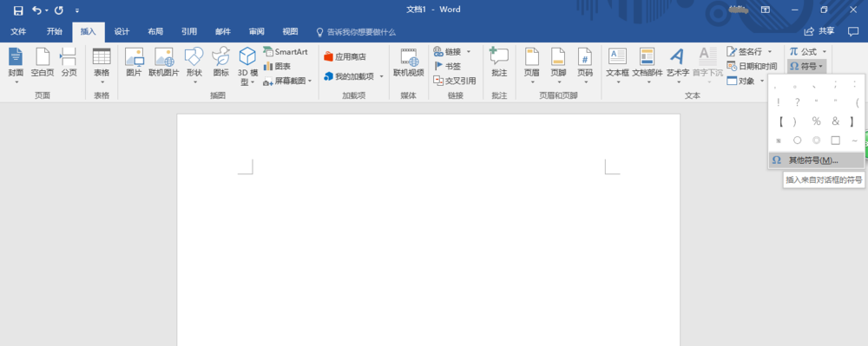This screenshot has width=868, height=346.
Task: Insert a chart (图表)
Action: 278,66
